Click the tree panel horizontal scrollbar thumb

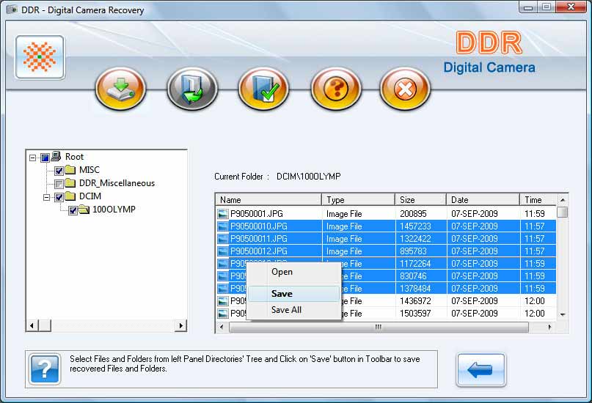coord(45,325)
